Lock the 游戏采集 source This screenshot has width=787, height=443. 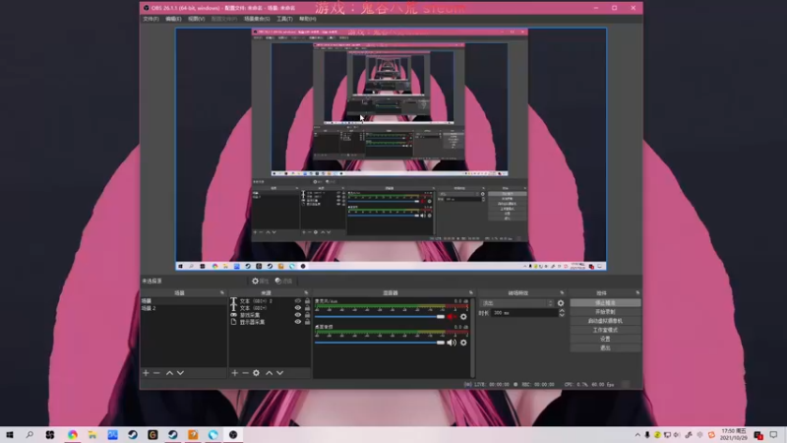(x=307, y=315)
